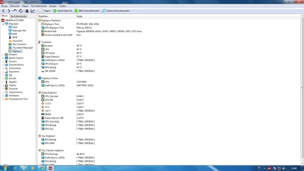Expand the Çokluortam tree node
304x171 pixels.
(x=3, y=68)
